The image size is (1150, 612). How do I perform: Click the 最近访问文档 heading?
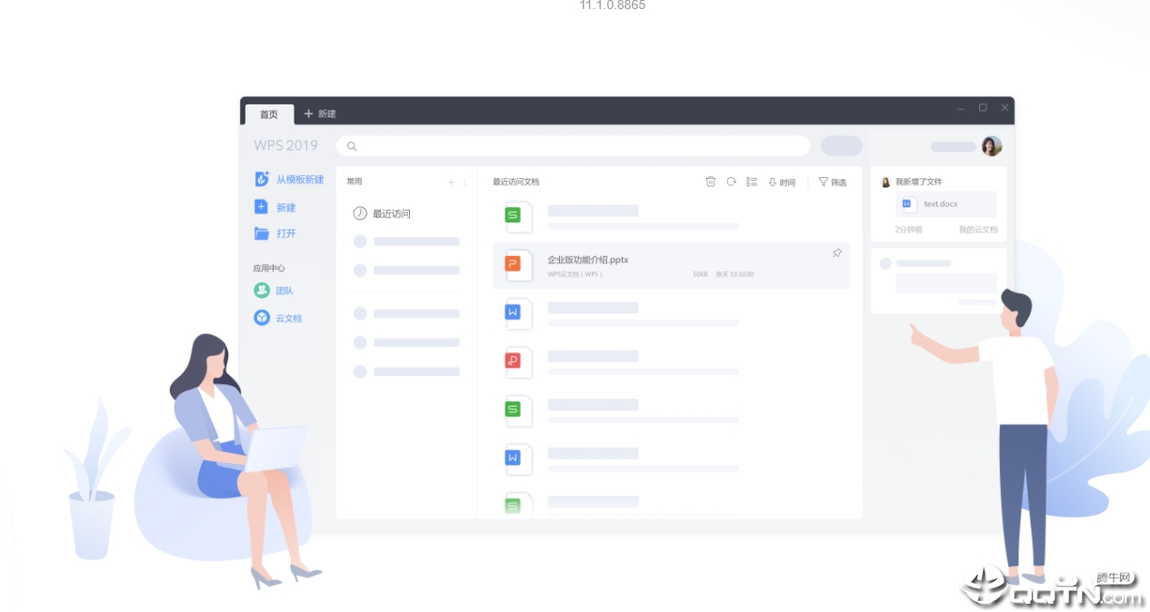coord(515,182)
